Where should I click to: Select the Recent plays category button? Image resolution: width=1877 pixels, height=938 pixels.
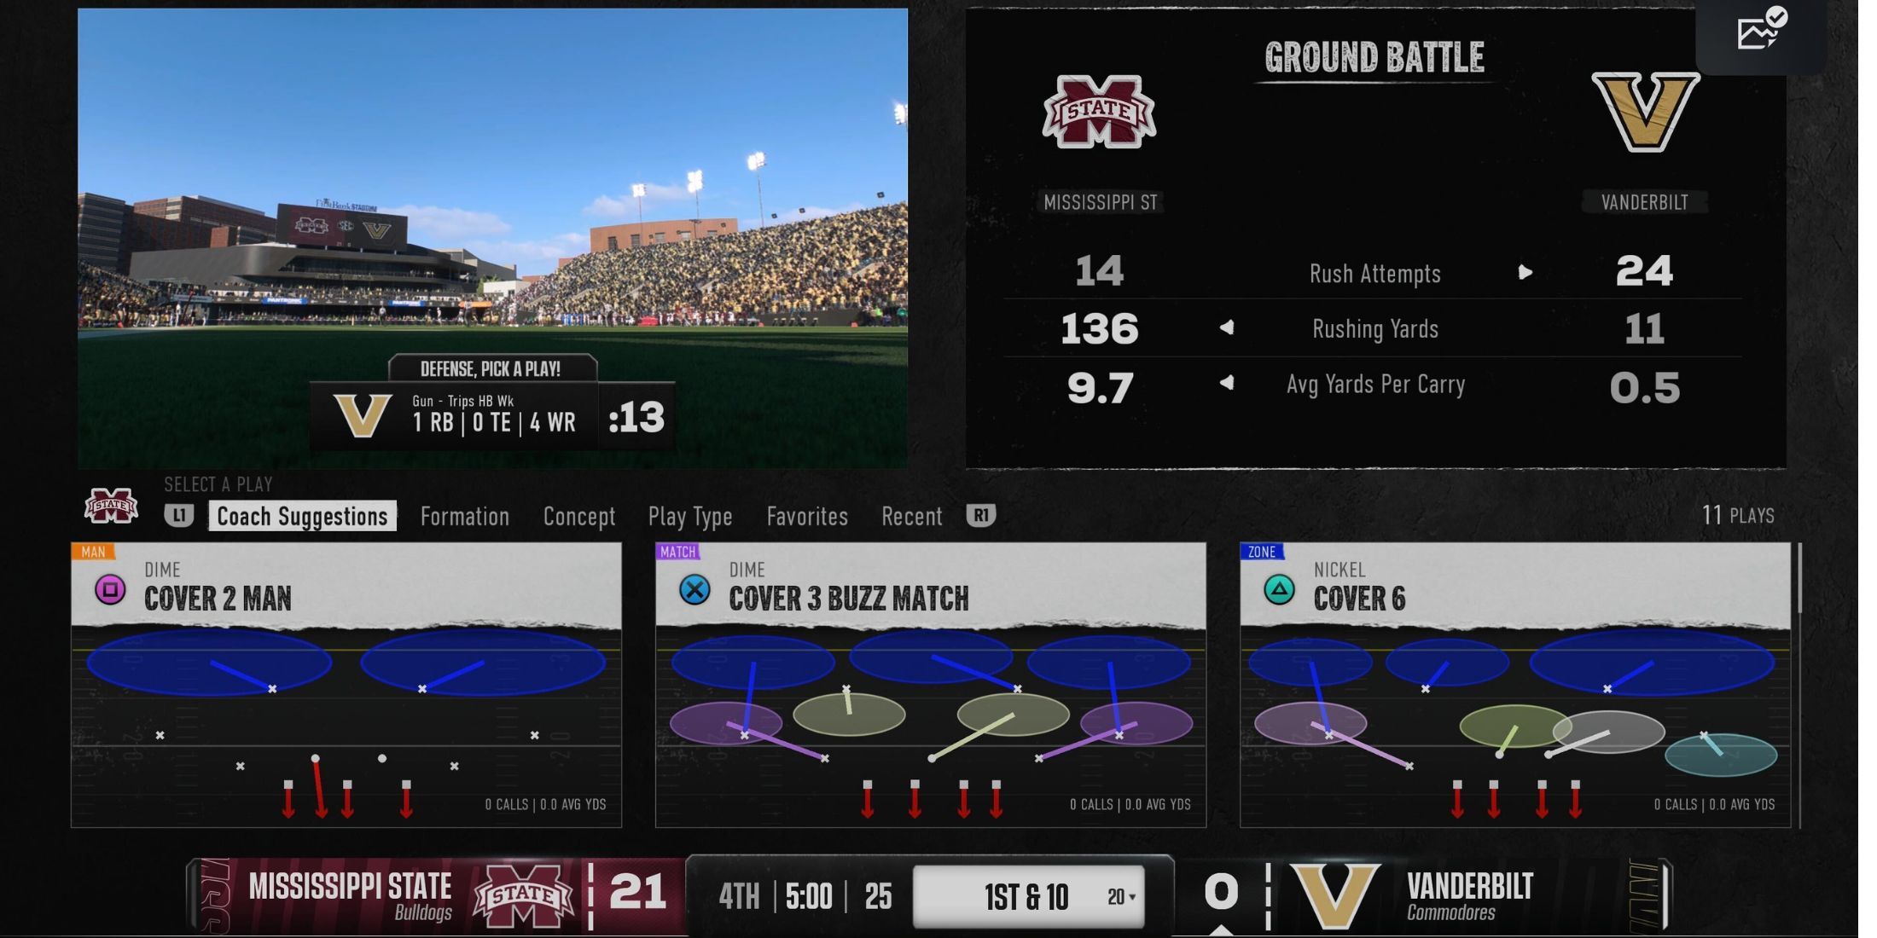[x=912, y=516]
